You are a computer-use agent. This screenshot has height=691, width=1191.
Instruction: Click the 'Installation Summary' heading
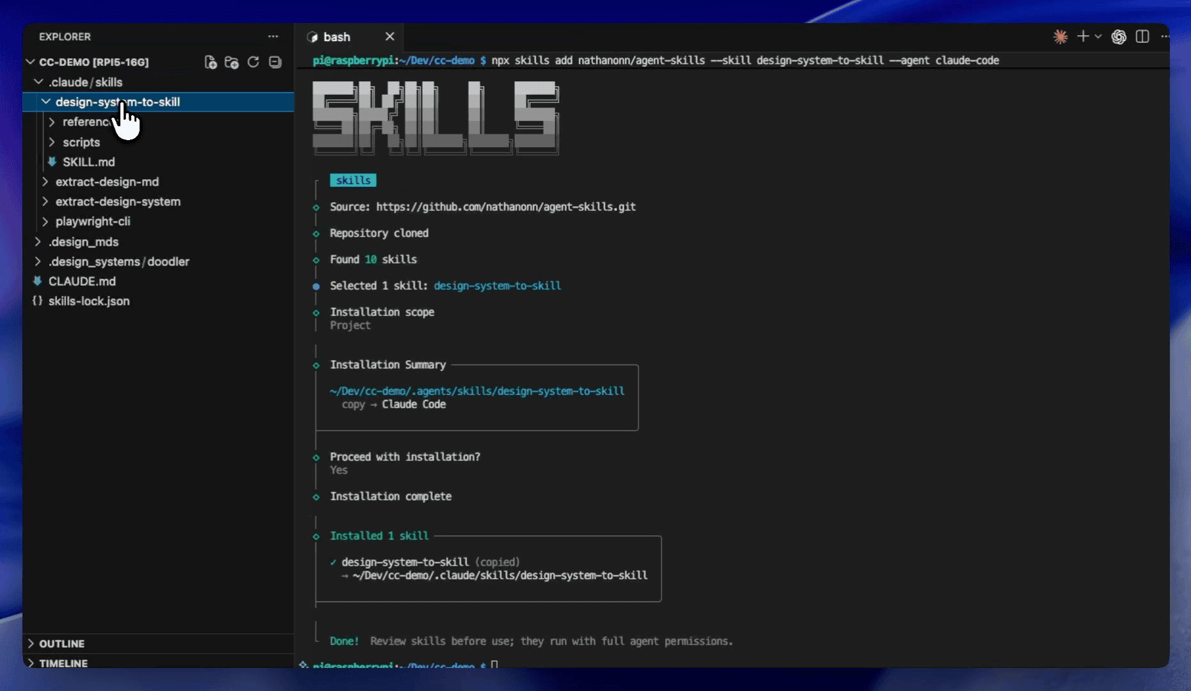click(x=388, y=365)
